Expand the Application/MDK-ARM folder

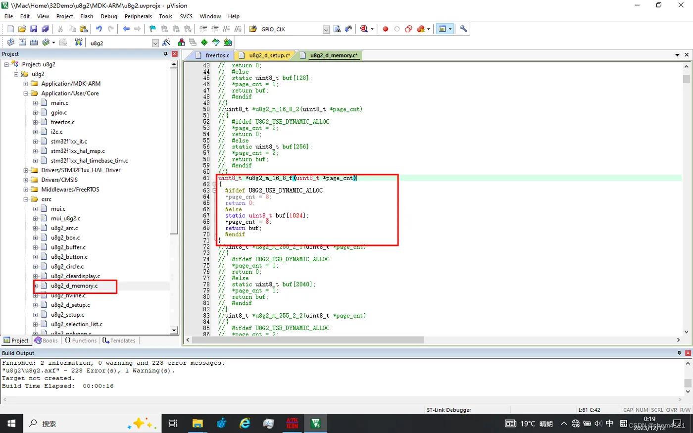pyautogui.click(x=26, y=84)
